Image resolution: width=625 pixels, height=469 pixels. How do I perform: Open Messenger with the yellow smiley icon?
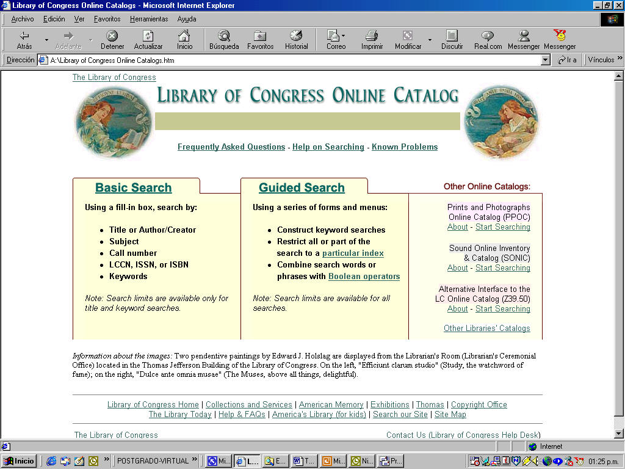click(x=560, y=40)
